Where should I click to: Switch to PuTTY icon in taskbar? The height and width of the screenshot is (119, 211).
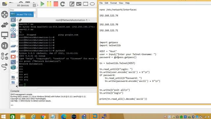[x=105, y=116]
